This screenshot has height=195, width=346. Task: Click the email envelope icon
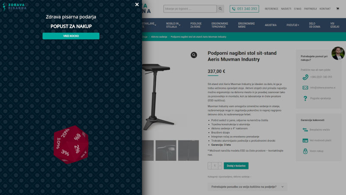pos(305,88)
